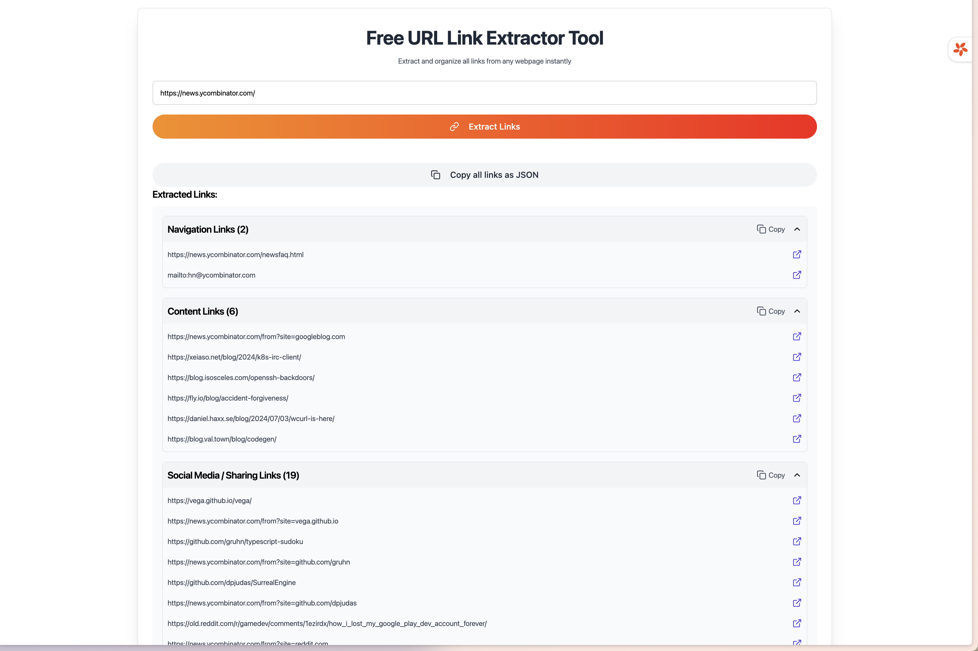This screenshot has height=651, width=978.
Task: Select the dpjudas/SurrealEngine URL text
Action: click(232, 582)
